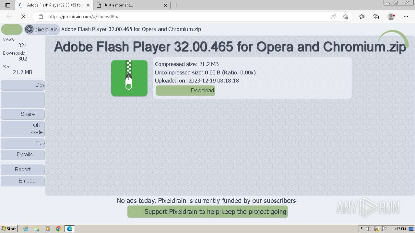Image resolution: width=415 pixels, height=233 pixels.
Task: Open the tab actions menu icon
Action: [x=8, y=5]
